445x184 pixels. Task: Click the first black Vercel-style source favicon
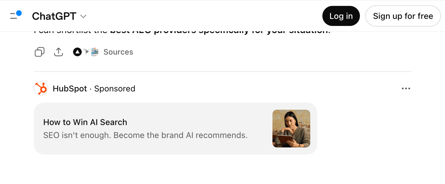pos(77,52)
